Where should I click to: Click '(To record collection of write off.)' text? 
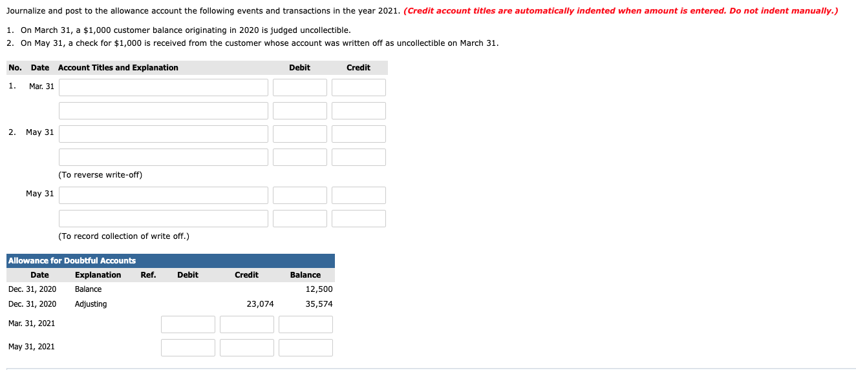click(x=123, y=236)
